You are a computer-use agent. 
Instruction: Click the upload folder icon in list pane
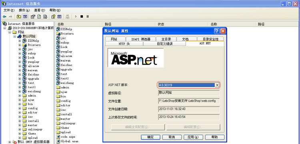pyautogui.click(x=58, y=132)
